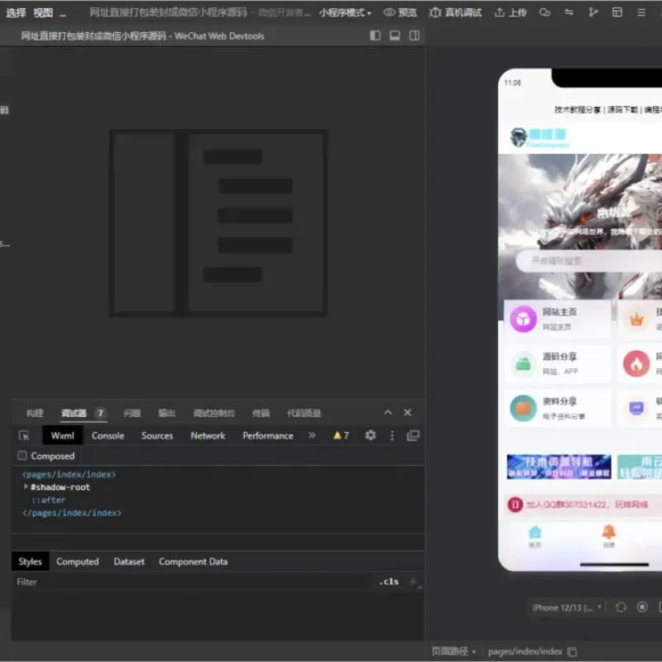This screenshot has height=662, width=662.
Task: Switch to the 调试控制台 panel tab
Action: point(213,413)
